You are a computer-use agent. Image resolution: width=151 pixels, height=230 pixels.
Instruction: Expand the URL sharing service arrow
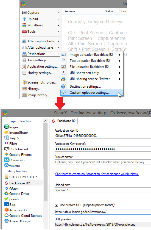point(120,79)
